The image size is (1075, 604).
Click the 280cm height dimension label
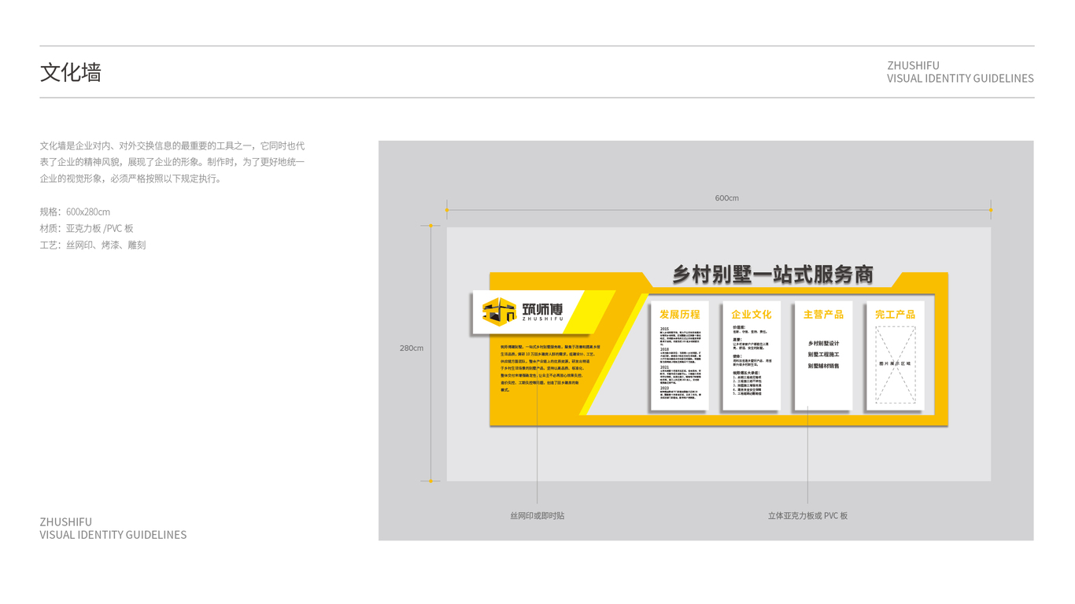coord(411,348)
